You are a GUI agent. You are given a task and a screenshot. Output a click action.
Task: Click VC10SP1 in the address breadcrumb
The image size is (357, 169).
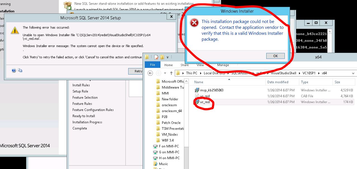pos(309,73)
